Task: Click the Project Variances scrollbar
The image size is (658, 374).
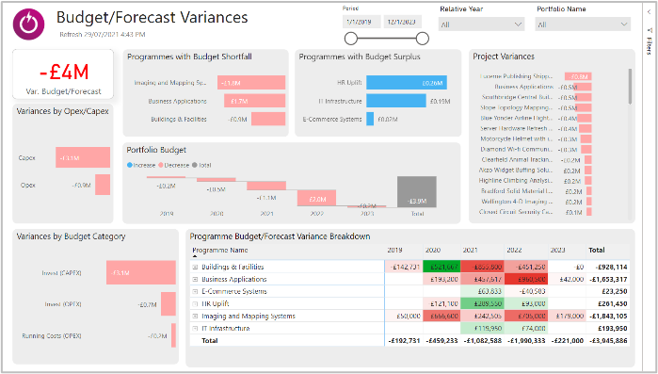Action: [630, 86]
